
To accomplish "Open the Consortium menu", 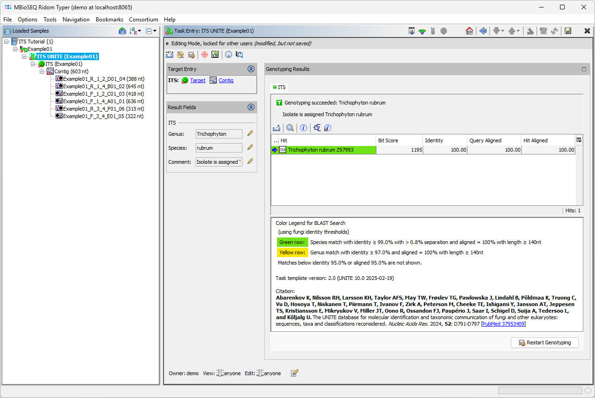I will [143, 20].
